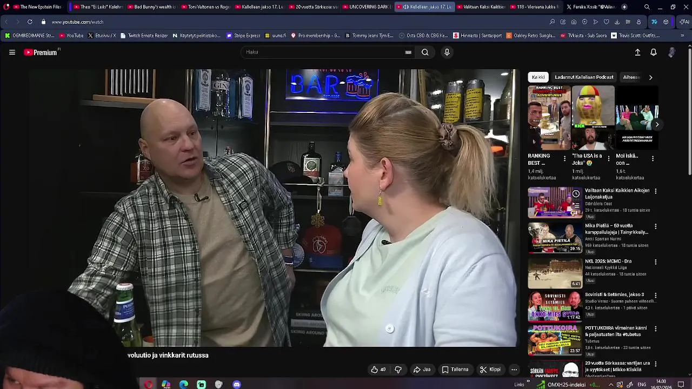Open options for RANKING BEST short
The width and height of the screenshot is (692, 389).
click(x=565, y=159)
